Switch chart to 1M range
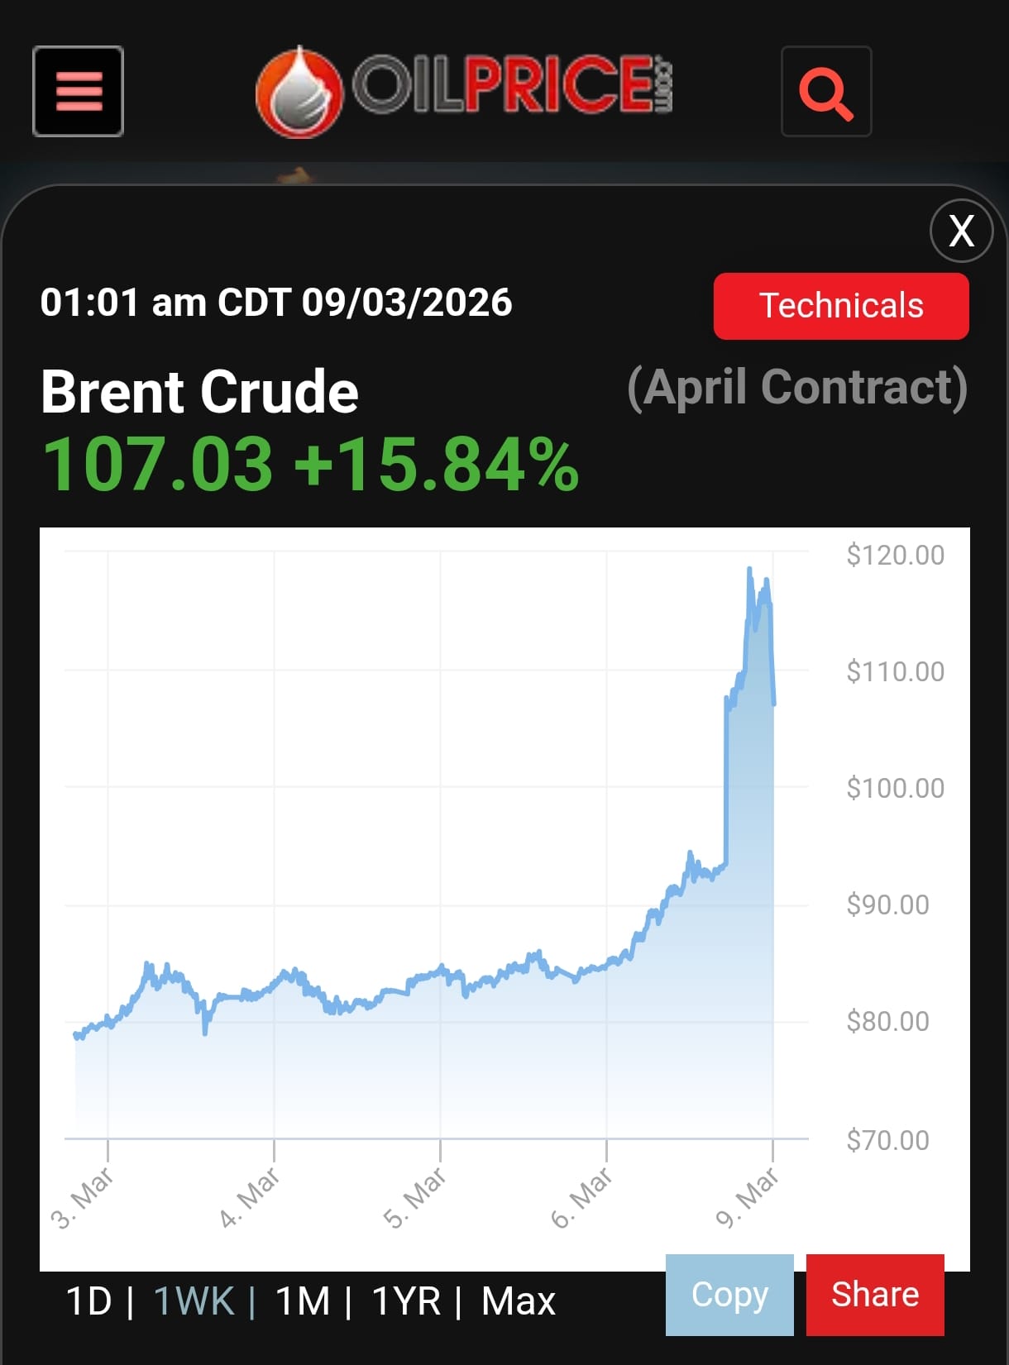The width and height of the screenshot is (1009, 1365). [303, 1301]
